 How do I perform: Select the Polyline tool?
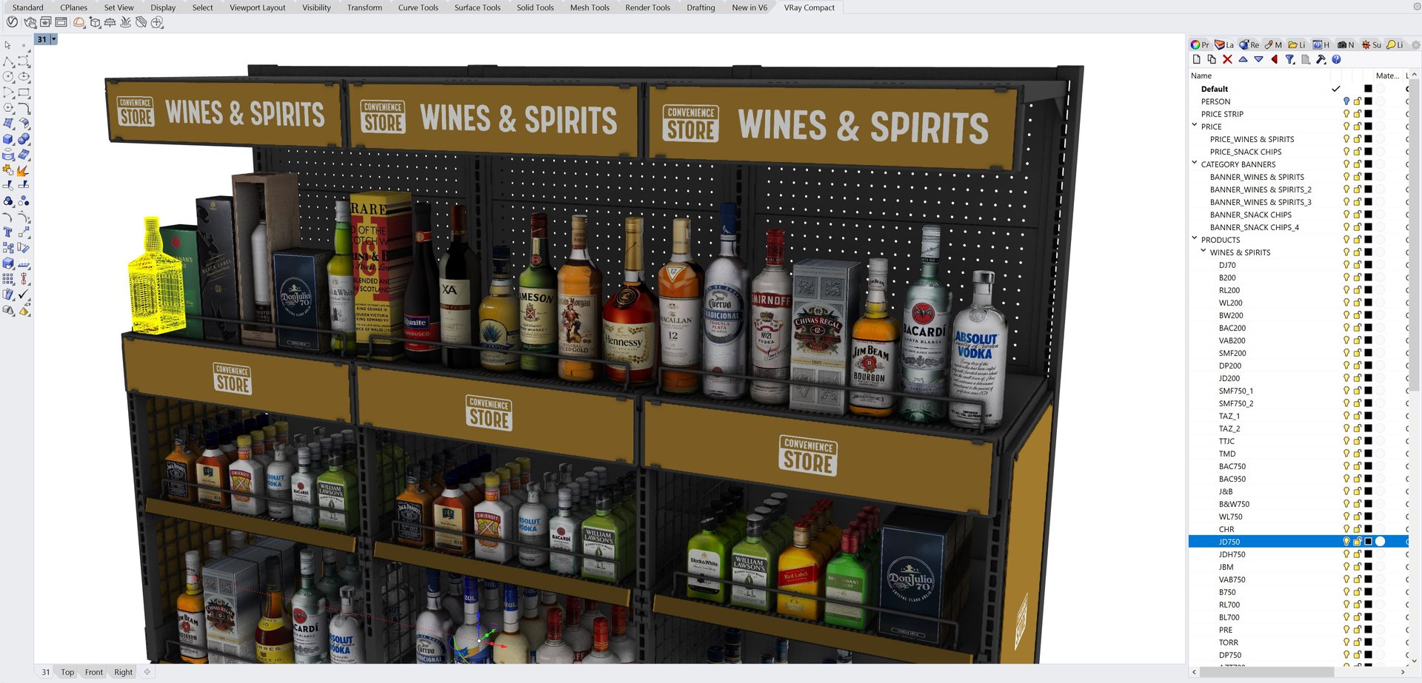(x=8, y=62)
